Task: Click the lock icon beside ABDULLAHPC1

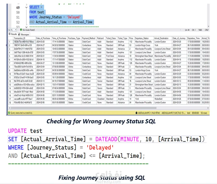Action: (136, 113)
